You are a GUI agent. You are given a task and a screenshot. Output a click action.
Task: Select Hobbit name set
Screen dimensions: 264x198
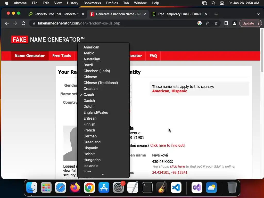coord(103,154)
